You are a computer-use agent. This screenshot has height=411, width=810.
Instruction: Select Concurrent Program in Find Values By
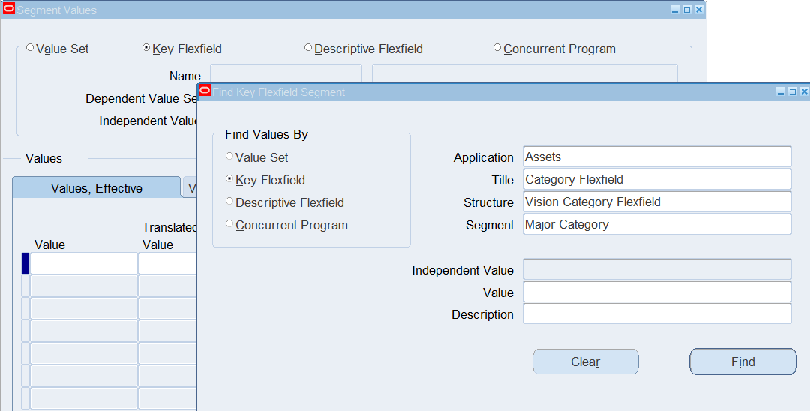(x=229, y=223)
